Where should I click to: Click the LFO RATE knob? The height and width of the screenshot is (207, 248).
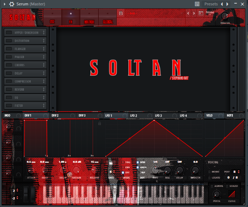coord(155,170)
